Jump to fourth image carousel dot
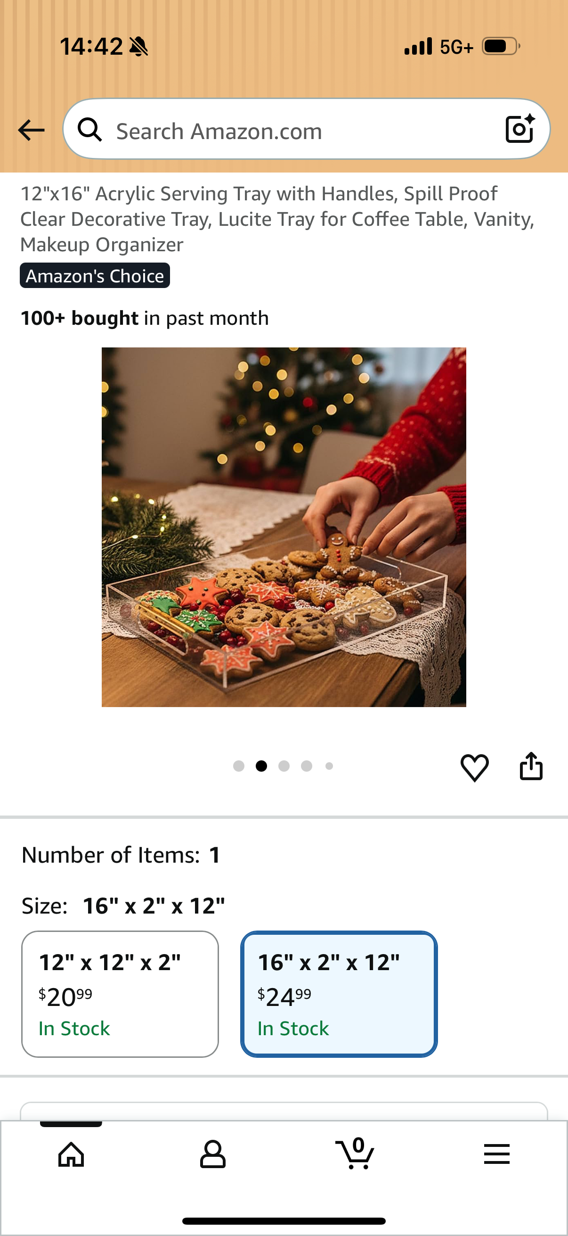Screen dimensions: 568x1236 [x=307, y=766]
